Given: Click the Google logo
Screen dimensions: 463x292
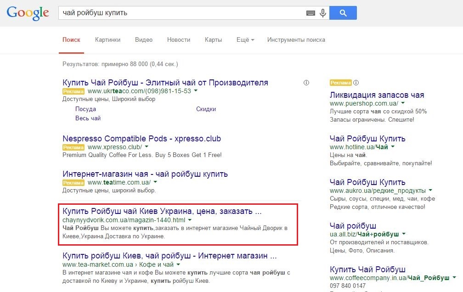Looking at the screenshot, I should point(28,13).
